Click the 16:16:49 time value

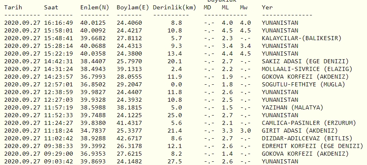[59, 23]
